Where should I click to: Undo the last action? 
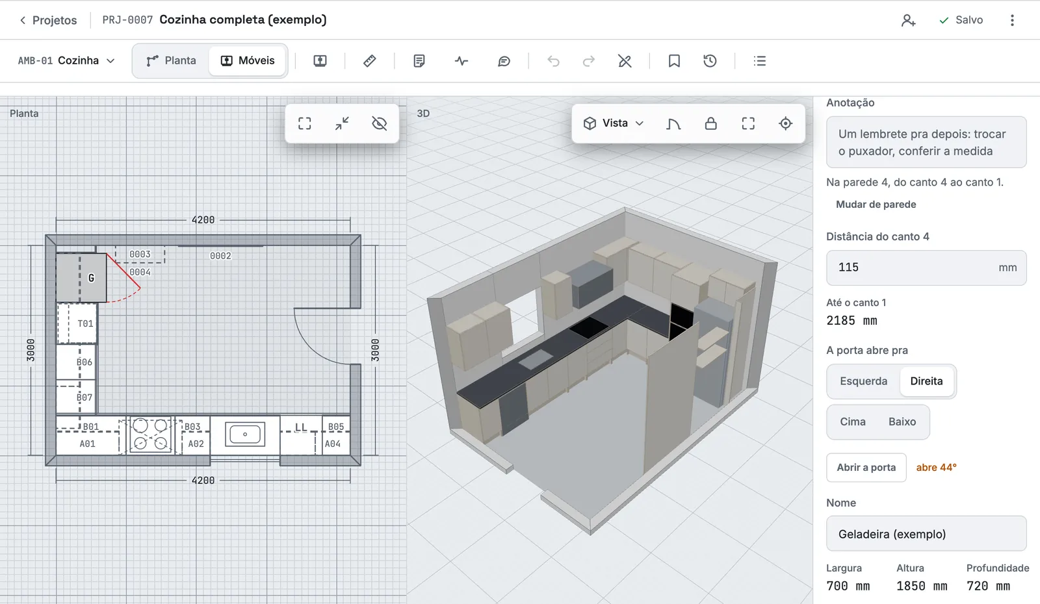point(553,61)
